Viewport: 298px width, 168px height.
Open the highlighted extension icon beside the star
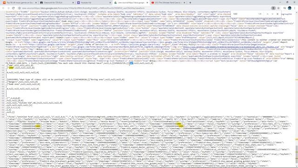tap(273, 8)
